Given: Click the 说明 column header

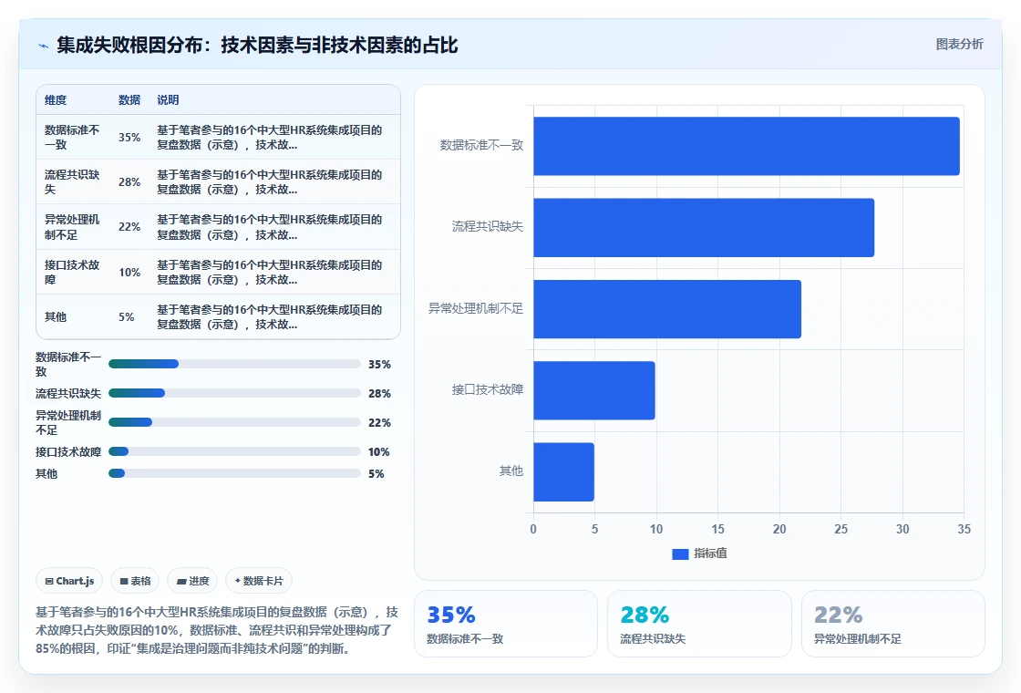Looking at the screenshot, I should [x=168, y=100].
